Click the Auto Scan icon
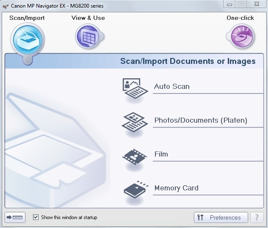 (135, 88)
